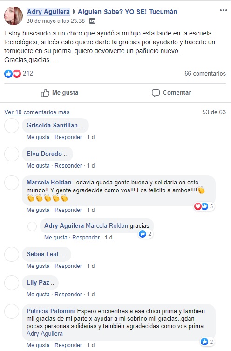Open the tagged Adry Aguilera link in Patricia's comment
231x351 pixels.
(45, 334)
